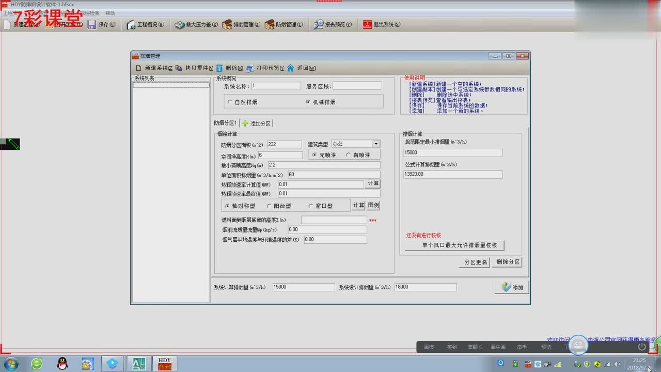Switch to 防烟分区1 tab

[226, 123]
